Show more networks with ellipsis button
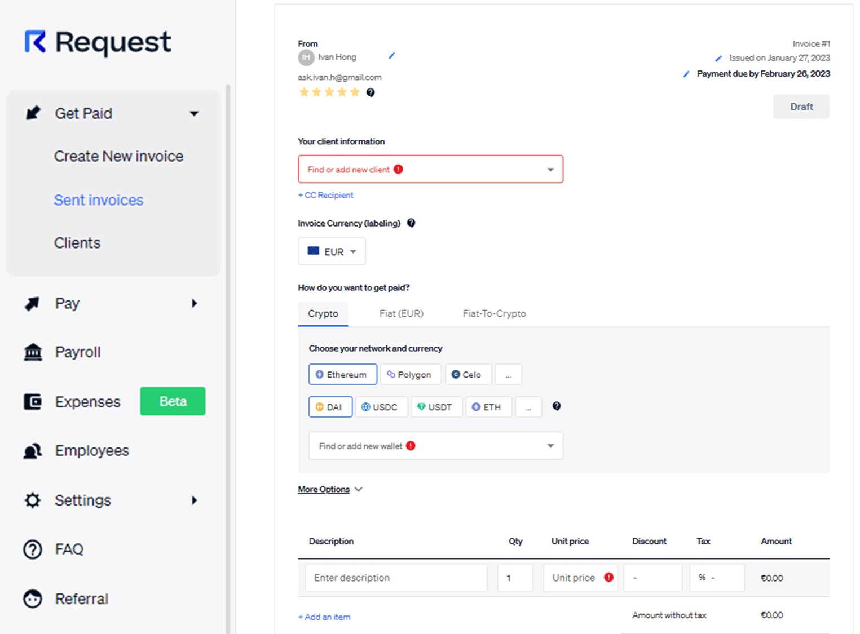The width and height of the screenshot is (860, 634). pos(509,374)
